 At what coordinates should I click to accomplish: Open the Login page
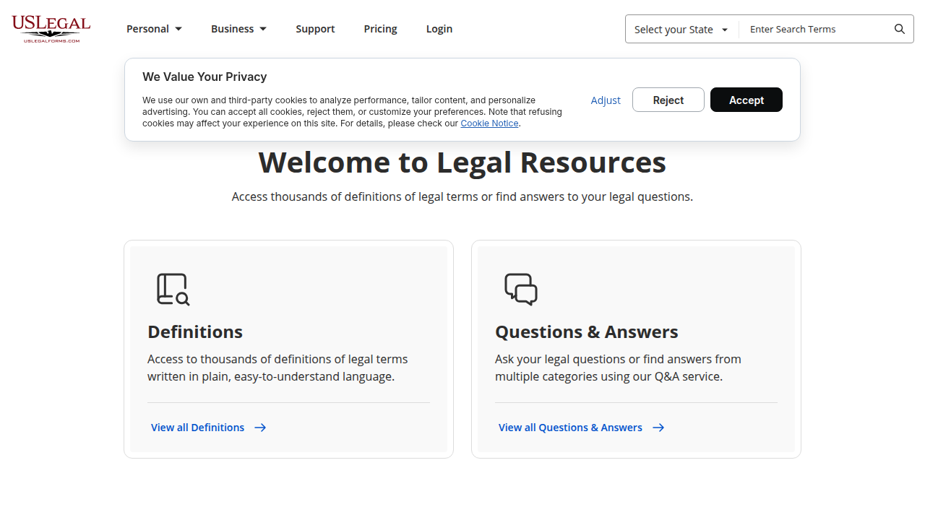pyautogui.click(x=439, y=29)
